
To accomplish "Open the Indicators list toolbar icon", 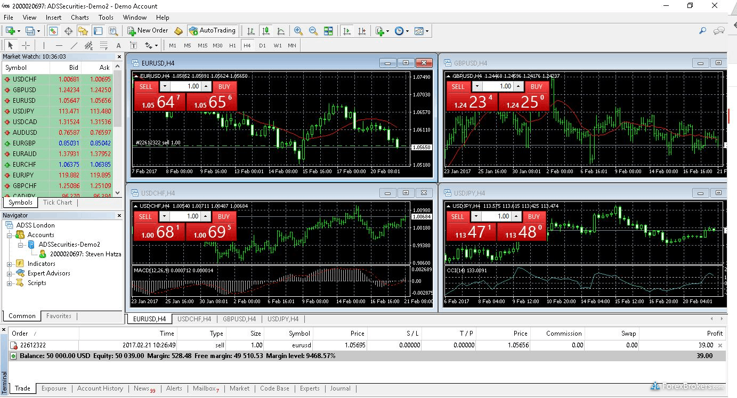I will pos(379,31).
